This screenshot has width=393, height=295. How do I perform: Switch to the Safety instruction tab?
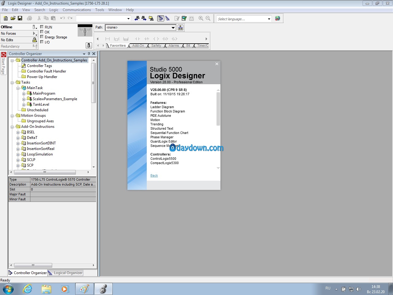(x=156, y=46)
